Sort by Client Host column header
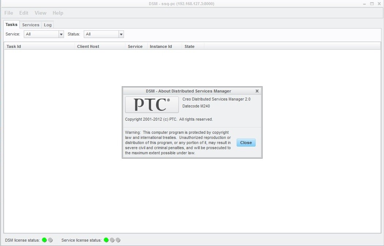384x246 pixels. 100,46
